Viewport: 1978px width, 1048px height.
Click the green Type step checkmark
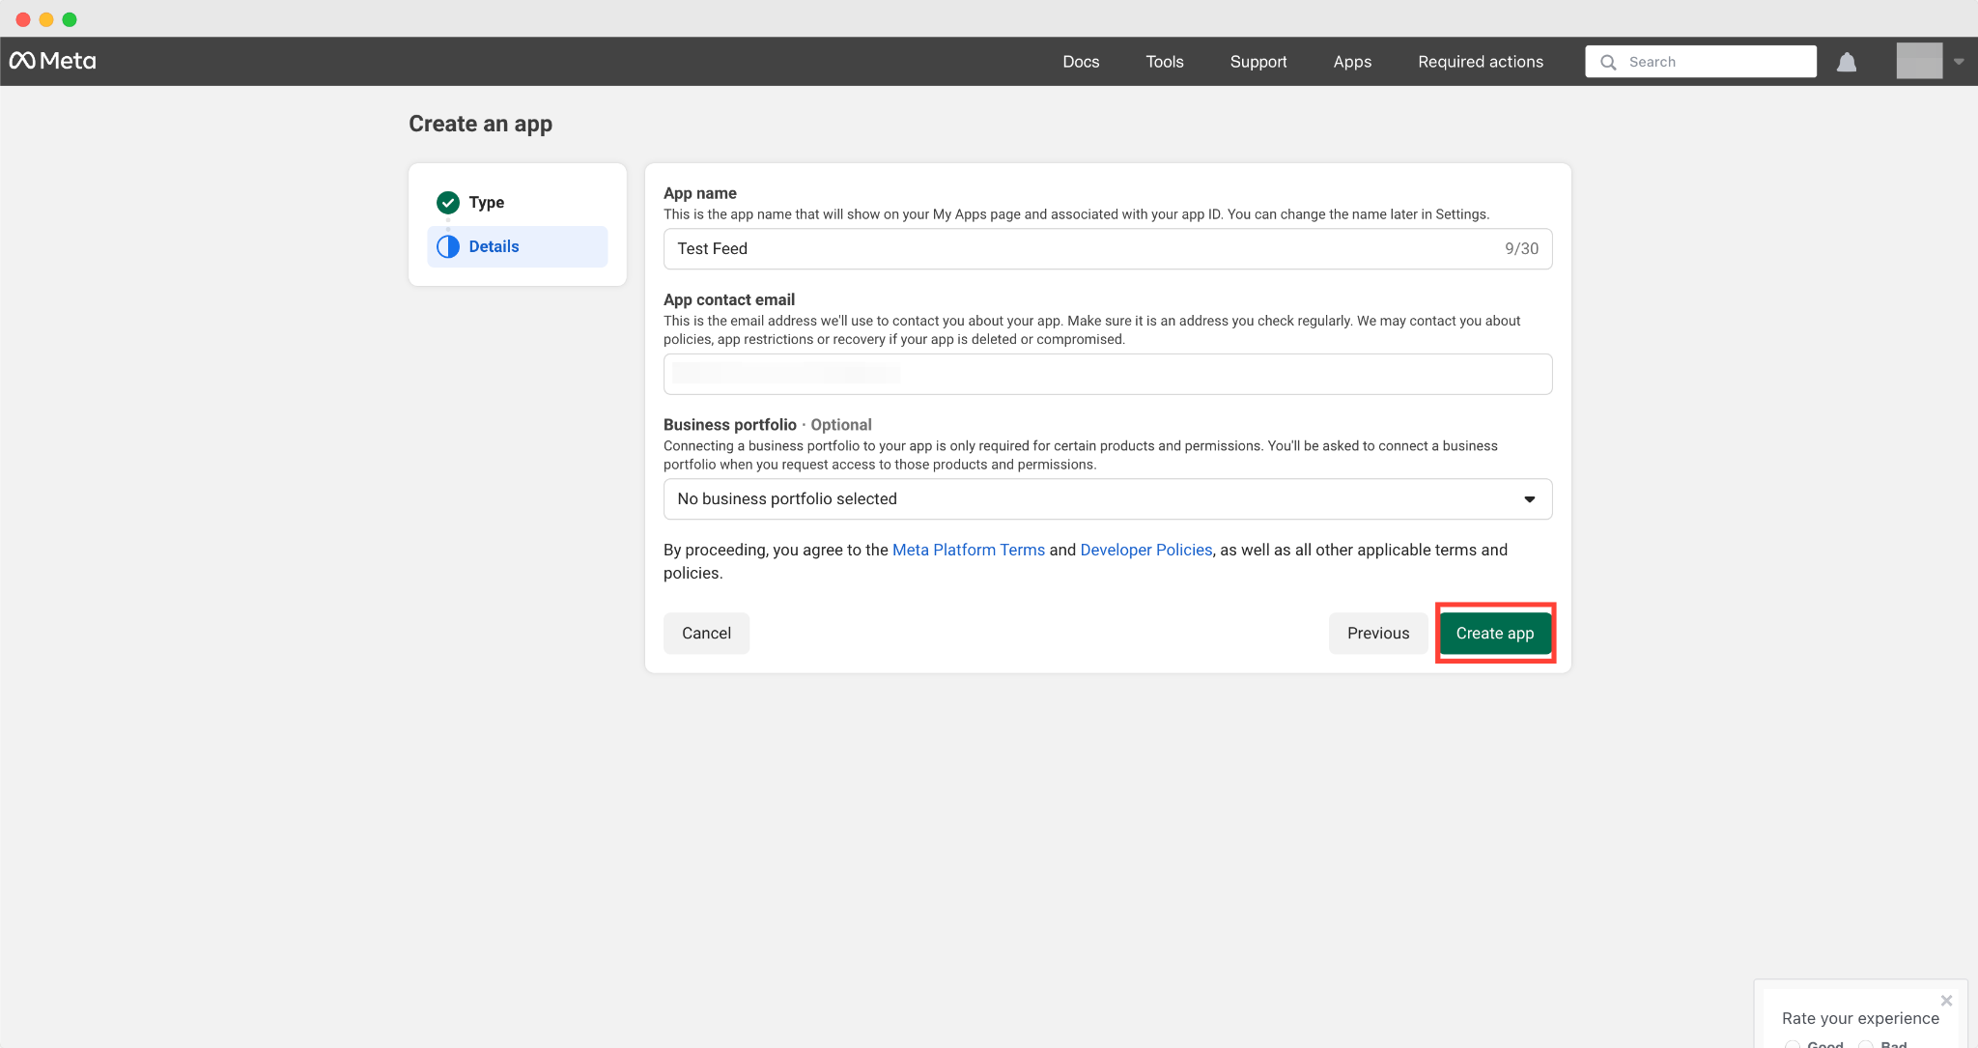click(x=448, y=202)
